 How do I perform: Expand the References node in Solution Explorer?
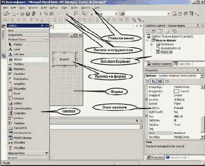pyautogui.click(x=152, y=44)
